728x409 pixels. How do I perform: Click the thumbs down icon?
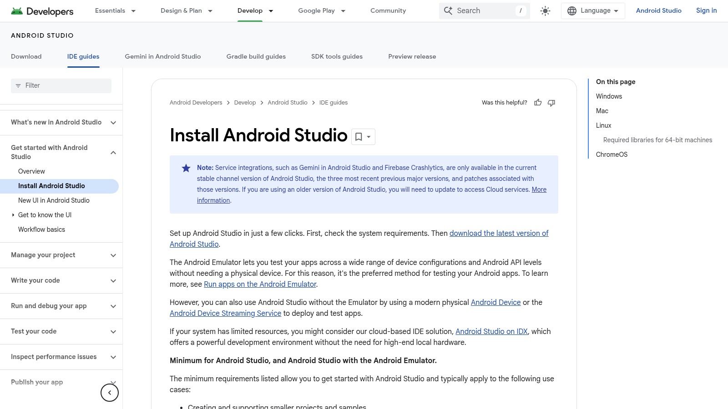click(x=551, y=103)
